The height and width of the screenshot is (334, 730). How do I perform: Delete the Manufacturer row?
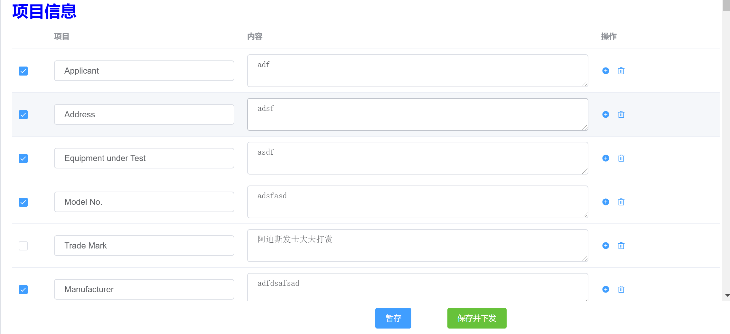(x=621, y=289)
